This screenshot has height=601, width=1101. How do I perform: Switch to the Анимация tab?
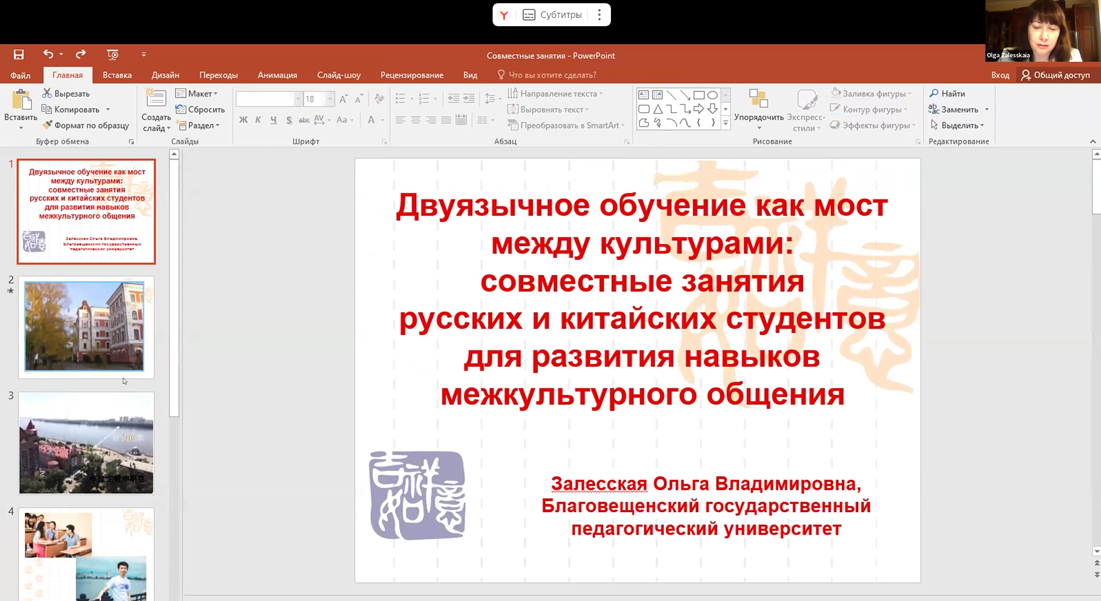(x=277, y=75)
